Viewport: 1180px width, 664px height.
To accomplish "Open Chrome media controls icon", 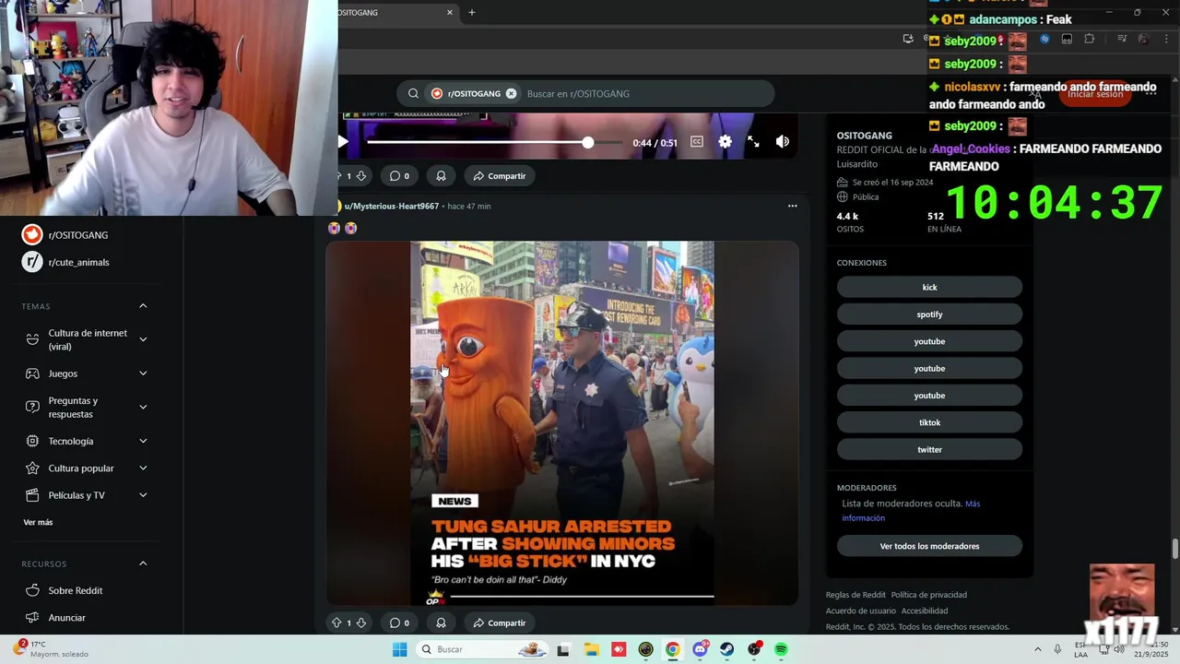I will coord(1122,39).
